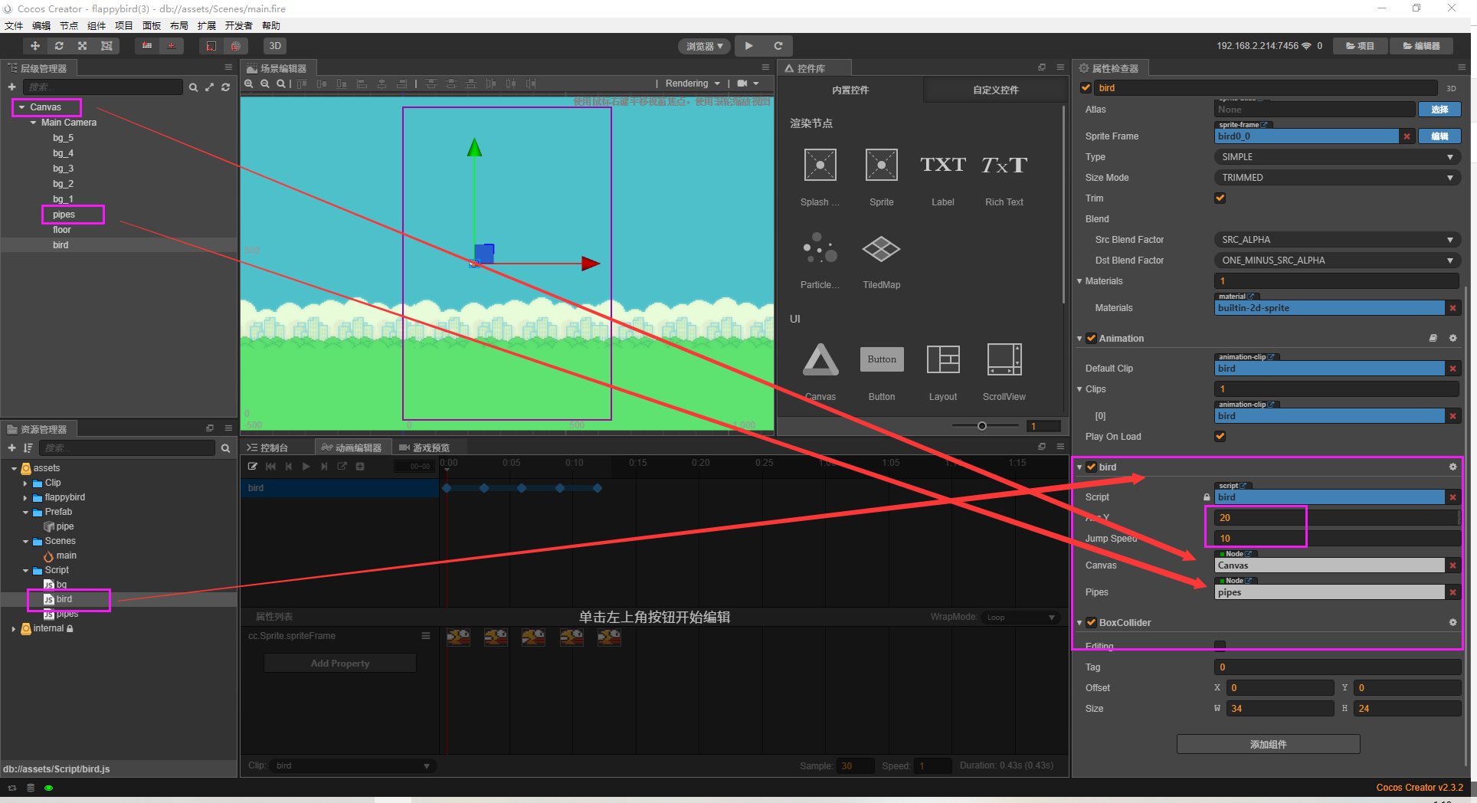
Task: Jump to first animation frame
Action: click(270, 467)
